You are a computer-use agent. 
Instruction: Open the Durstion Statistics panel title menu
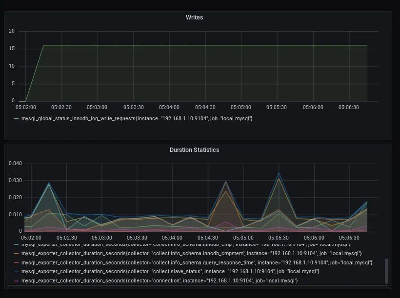click(x=194, y=150)
